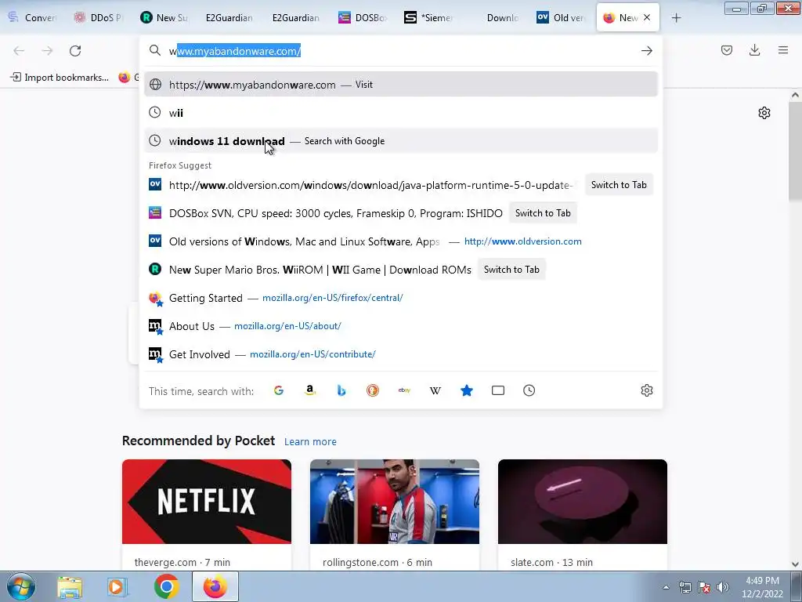Image resolution: width=802 pixels, height=602 pixels.
Task: Open a new tab with plus
Action: click(x=676, y=18)
